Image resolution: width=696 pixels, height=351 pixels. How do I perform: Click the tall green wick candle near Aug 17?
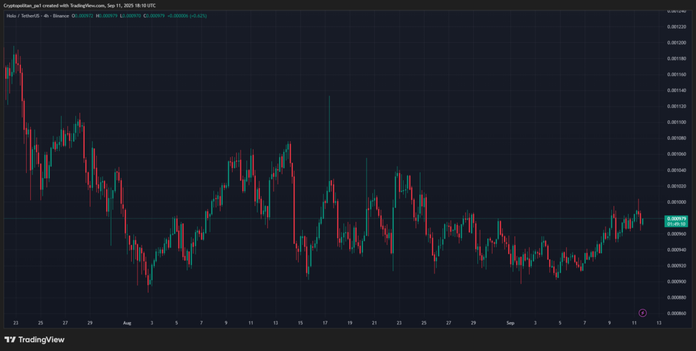click(x=330, y=145)
